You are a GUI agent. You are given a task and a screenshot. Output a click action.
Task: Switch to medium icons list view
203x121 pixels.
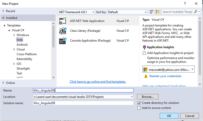pyautogui.click(x=158, y=12)
